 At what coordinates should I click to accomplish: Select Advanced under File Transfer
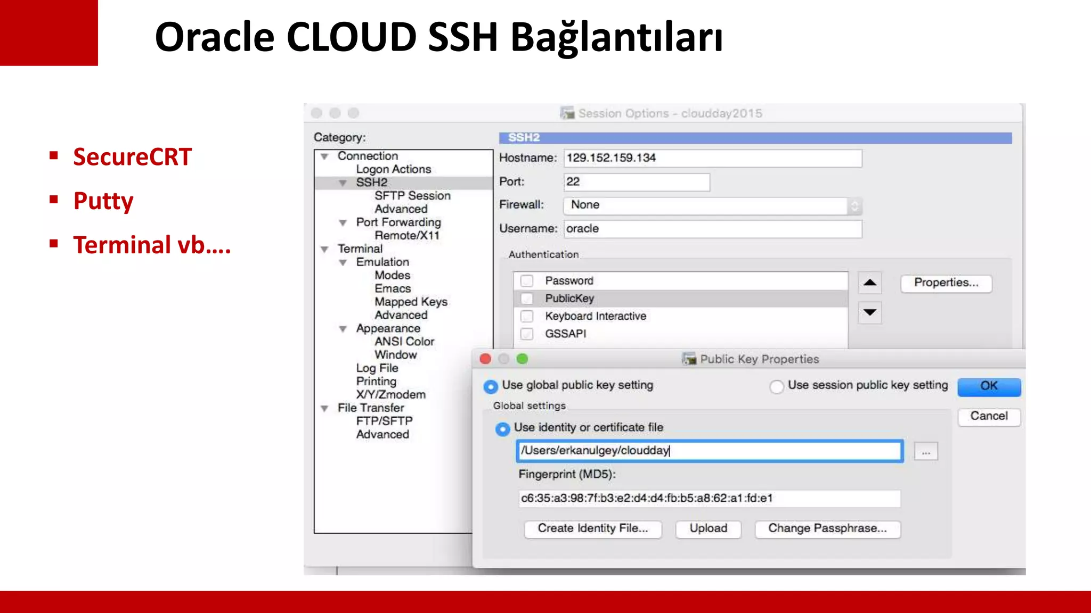(x=382, y=435)
